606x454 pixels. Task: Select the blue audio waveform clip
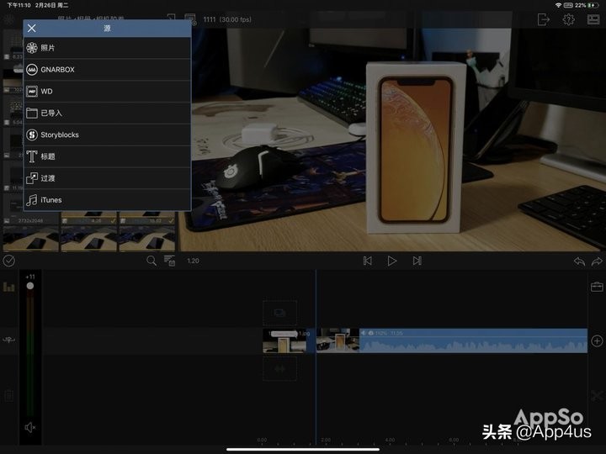click(473, 340)
